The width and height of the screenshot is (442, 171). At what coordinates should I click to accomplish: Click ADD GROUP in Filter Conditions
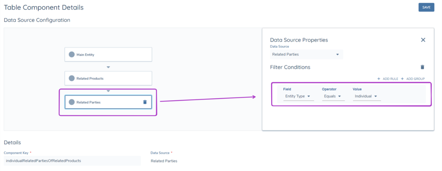point(413,79)
